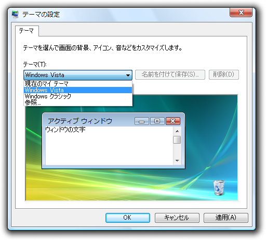Open the テーマ tab
The height and width of the screenshot is (240, 266).
pyautogui.click(x=26, y=31)
